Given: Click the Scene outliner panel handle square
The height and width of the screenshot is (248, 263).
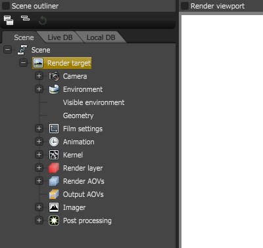Looking at the screenshot, I should [x=6, y=6].
